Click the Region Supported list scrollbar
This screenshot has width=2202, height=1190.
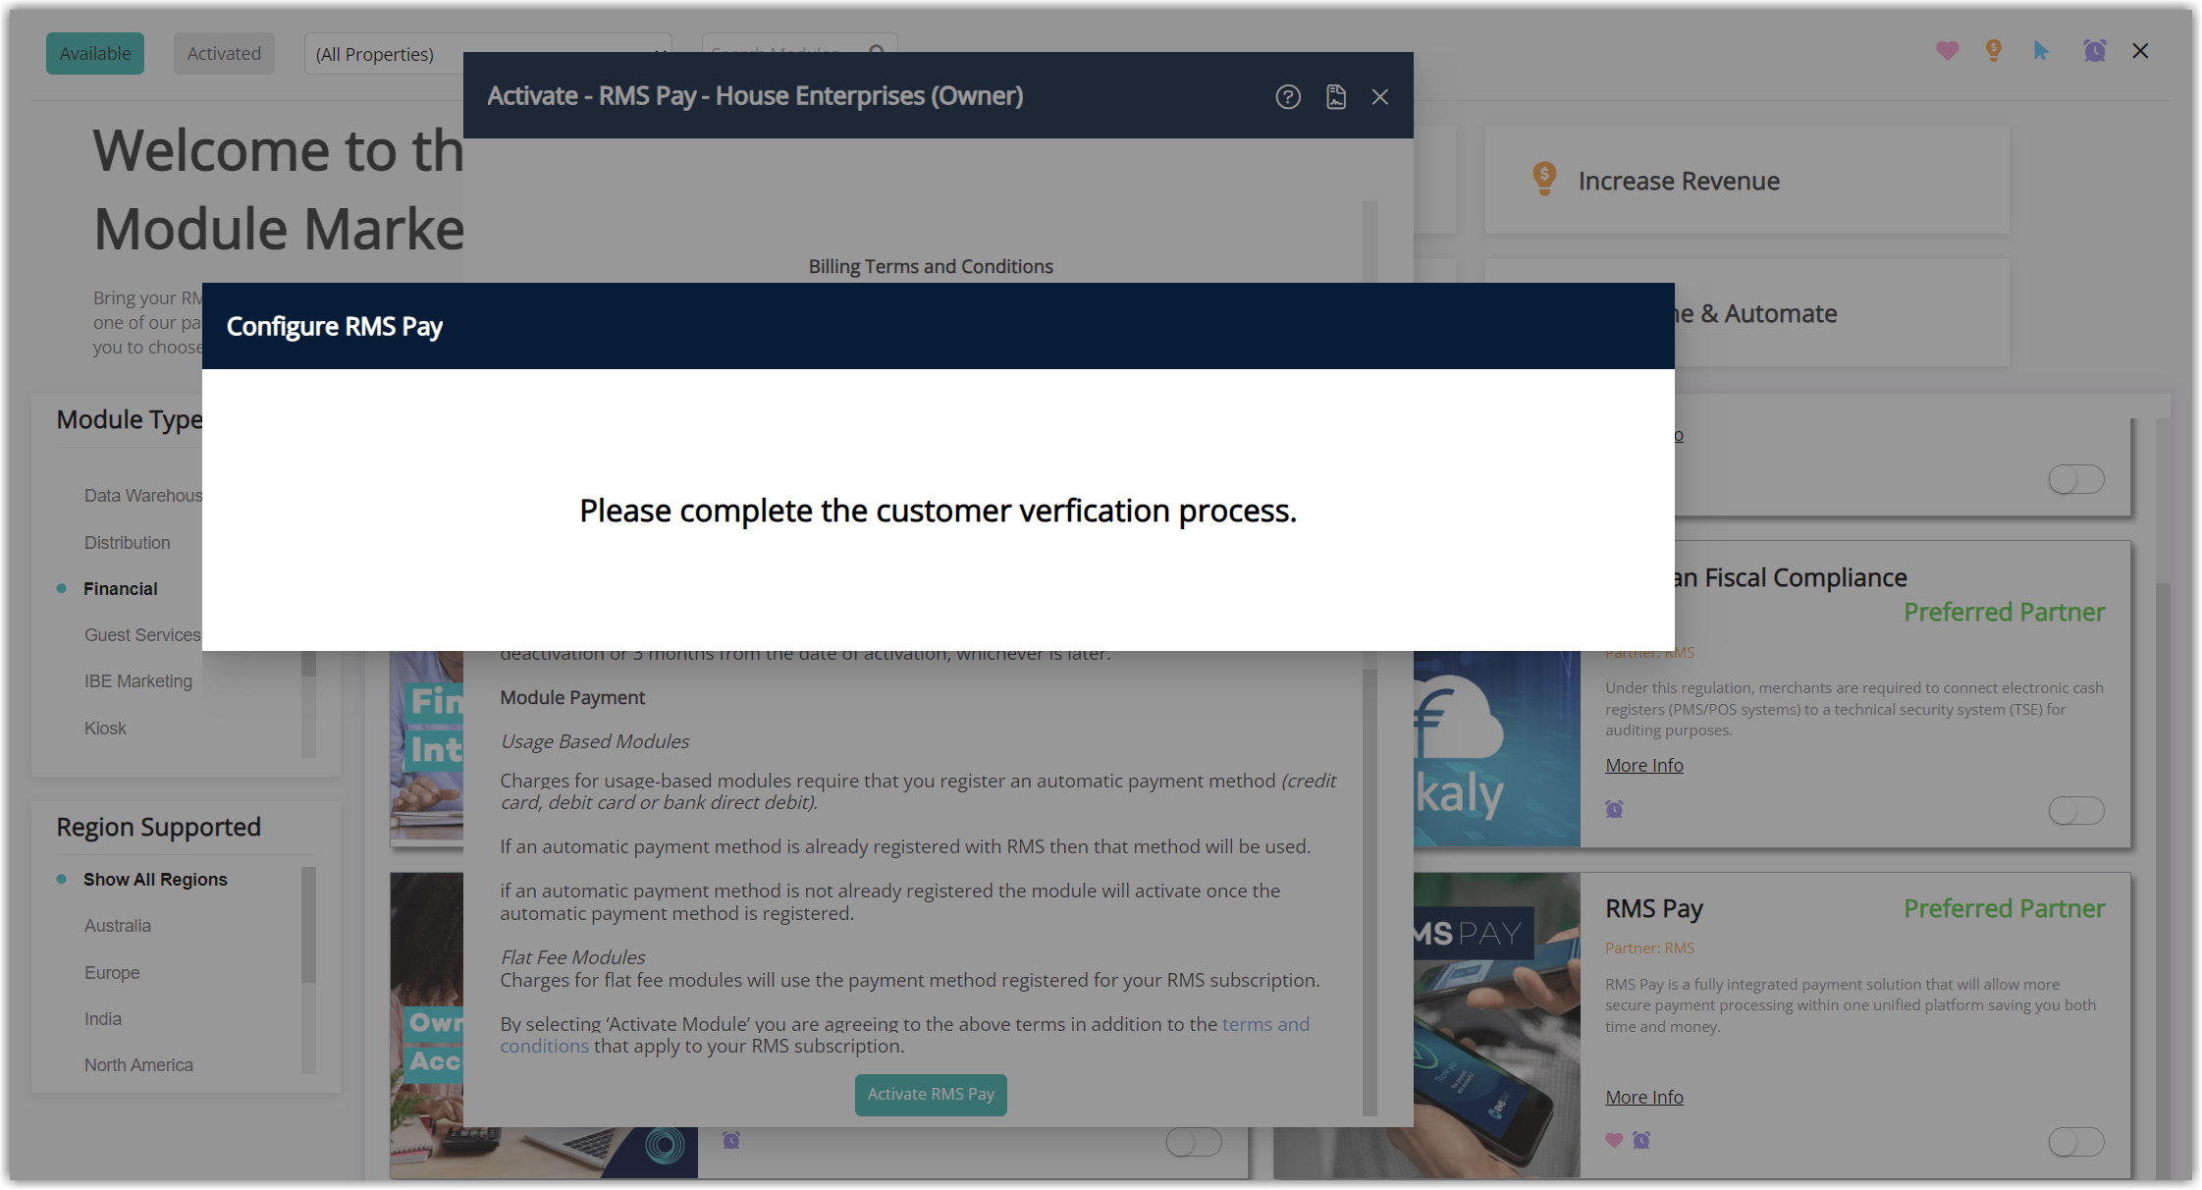pos(309,925)
